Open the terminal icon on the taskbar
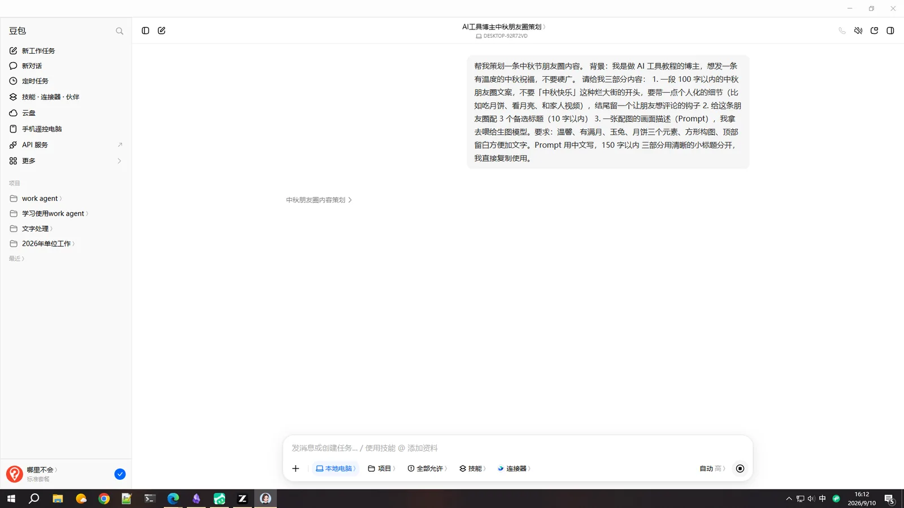This screenshot has height=508, width=904. (150, 498)
